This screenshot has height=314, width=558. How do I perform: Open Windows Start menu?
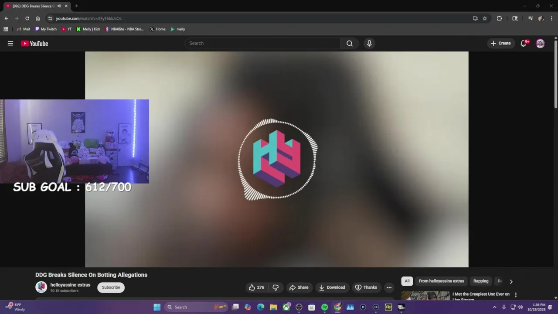point(157,307)
